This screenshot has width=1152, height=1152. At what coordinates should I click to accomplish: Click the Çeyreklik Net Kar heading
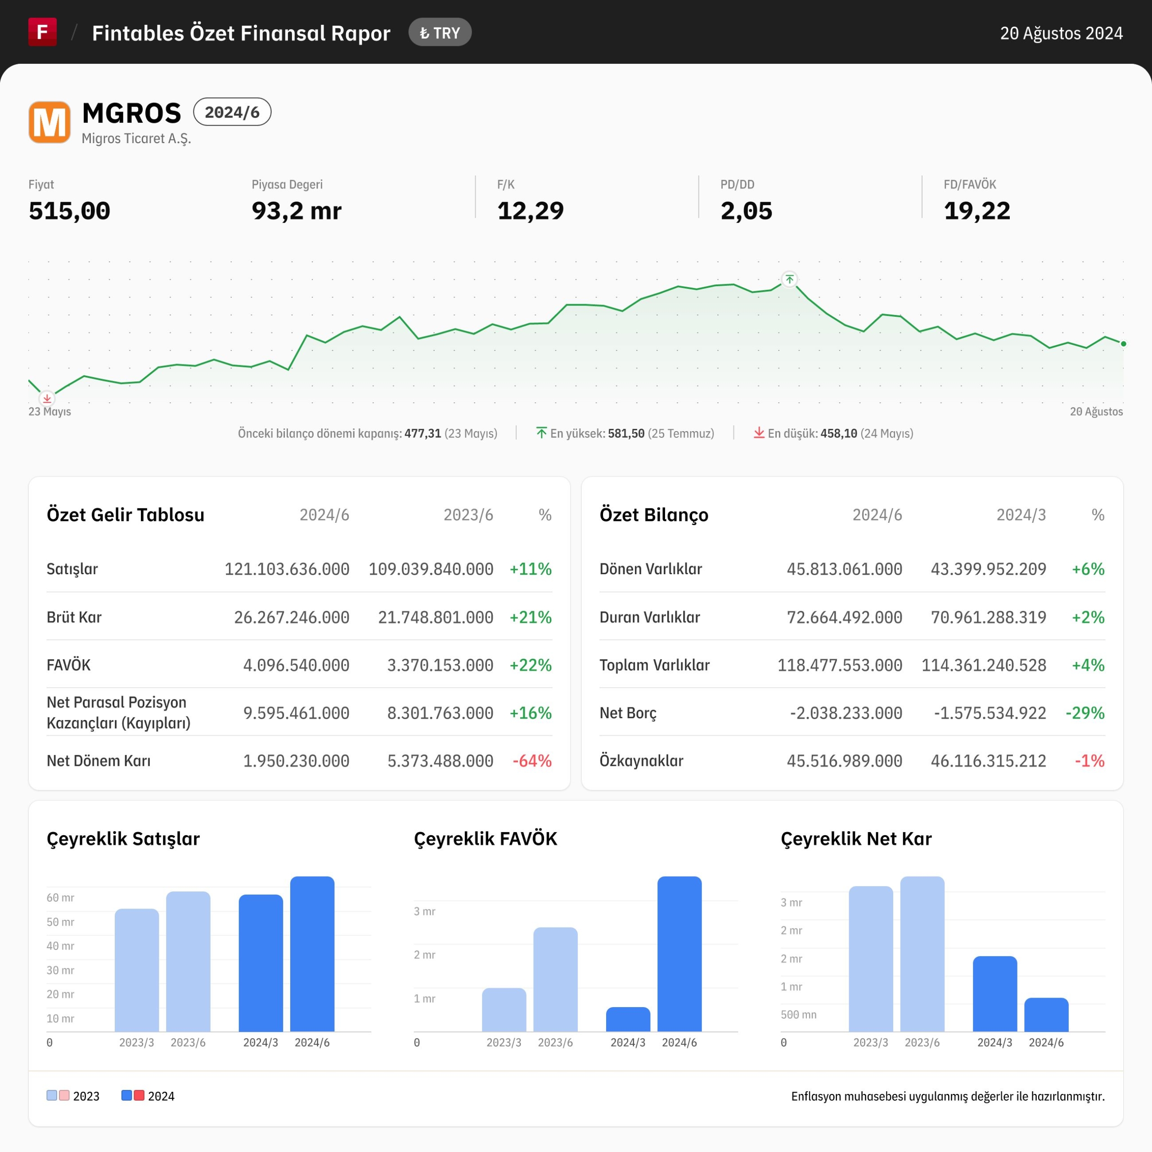tap(855, 839)
